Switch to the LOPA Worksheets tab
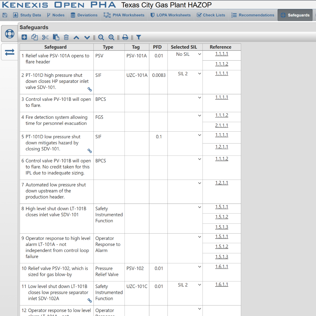The image size is (316, 316). pyautogui.click(x=170, y=15)
